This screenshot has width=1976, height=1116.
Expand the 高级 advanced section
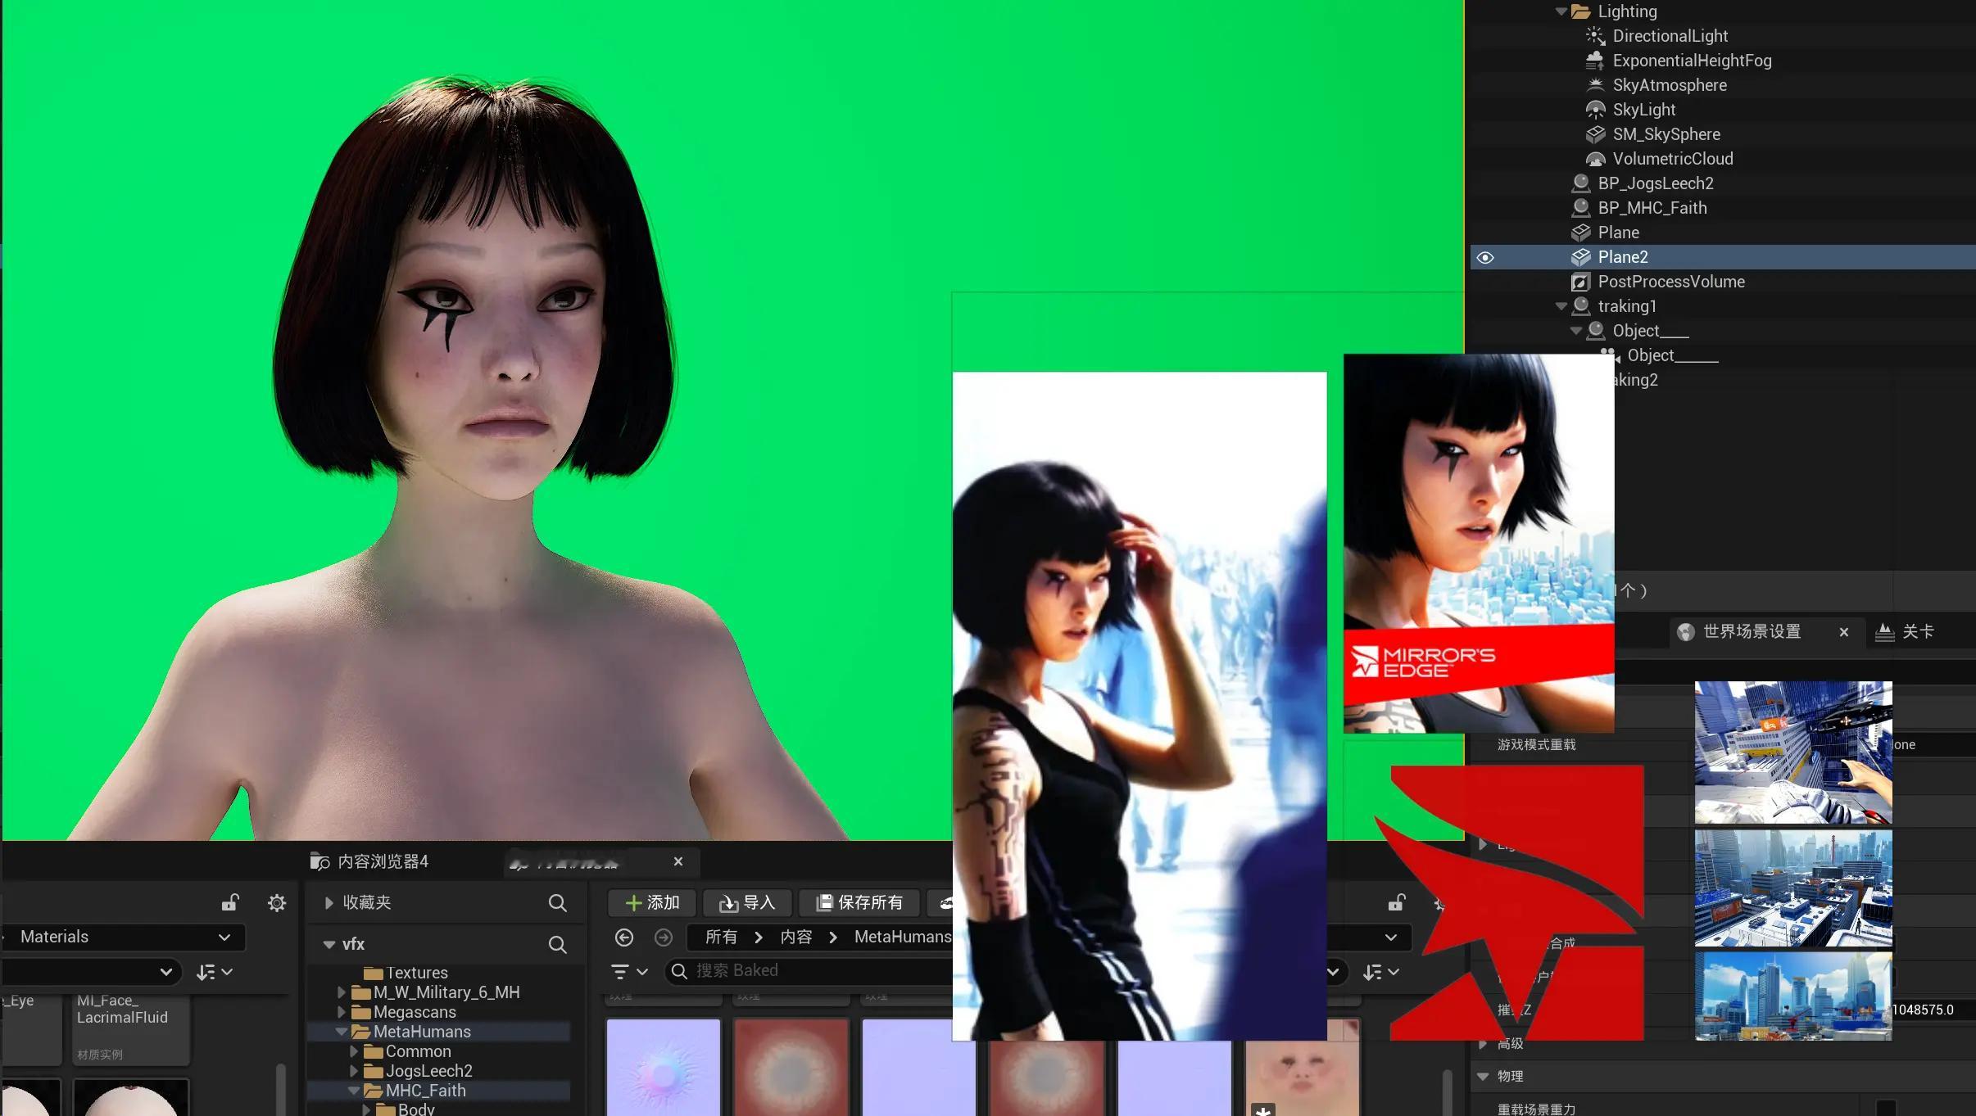1483,1044
